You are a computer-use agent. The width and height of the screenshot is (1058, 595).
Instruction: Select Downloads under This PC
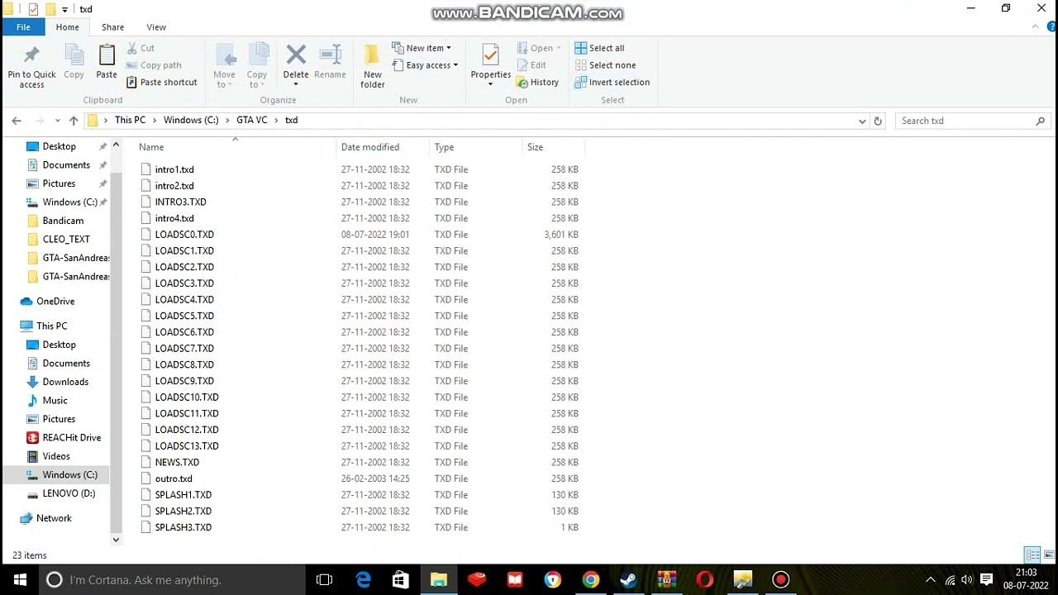65,382
